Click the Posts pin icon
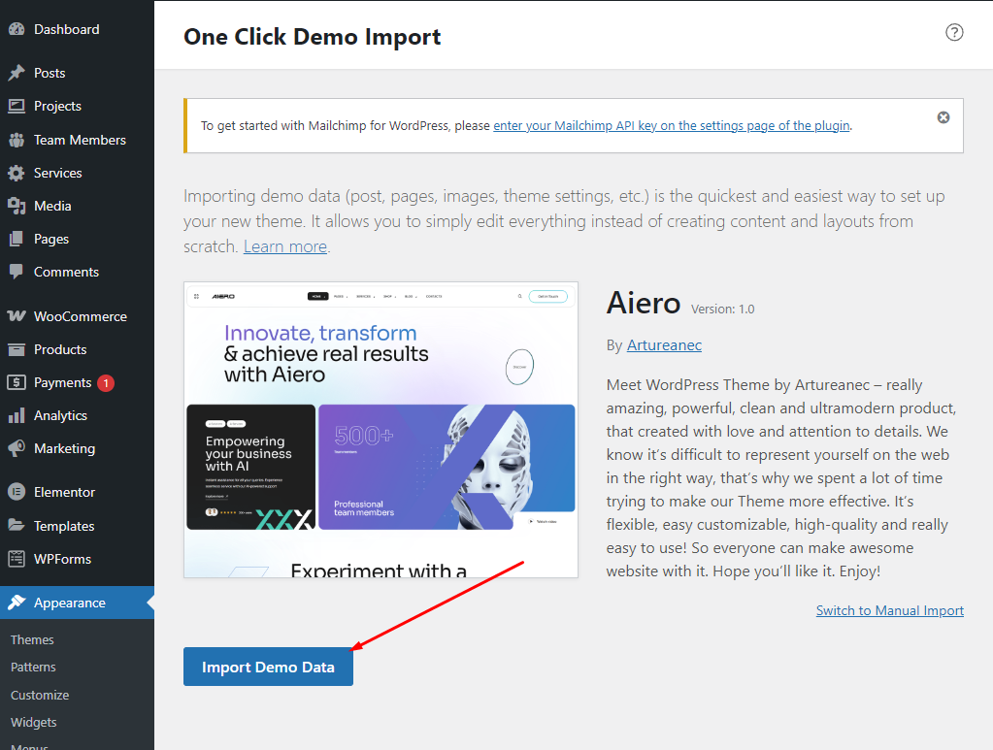This screenshot has height=750, width=993. click(x=17, y=73)
